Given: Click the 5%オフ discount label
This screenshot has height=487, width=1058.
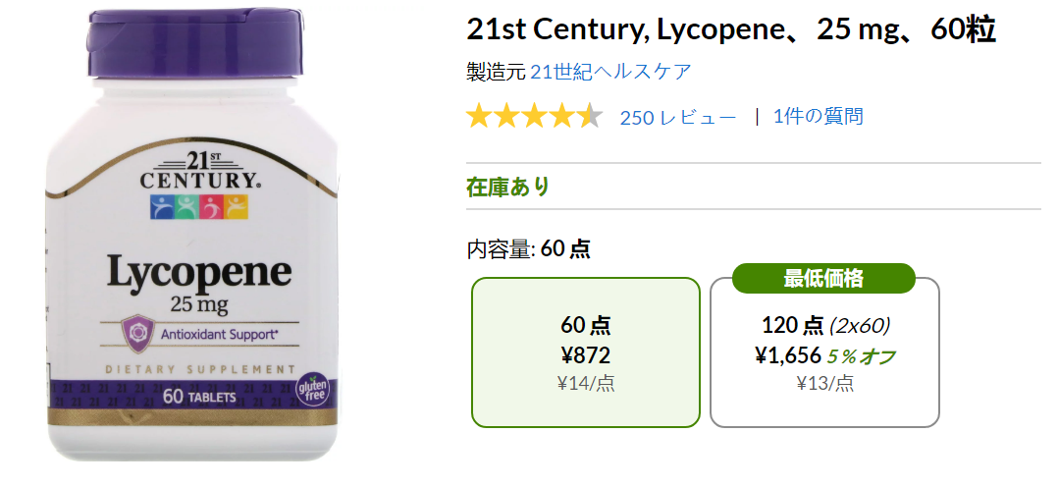Looking at the screenshot, I should (x=861, y=356).
